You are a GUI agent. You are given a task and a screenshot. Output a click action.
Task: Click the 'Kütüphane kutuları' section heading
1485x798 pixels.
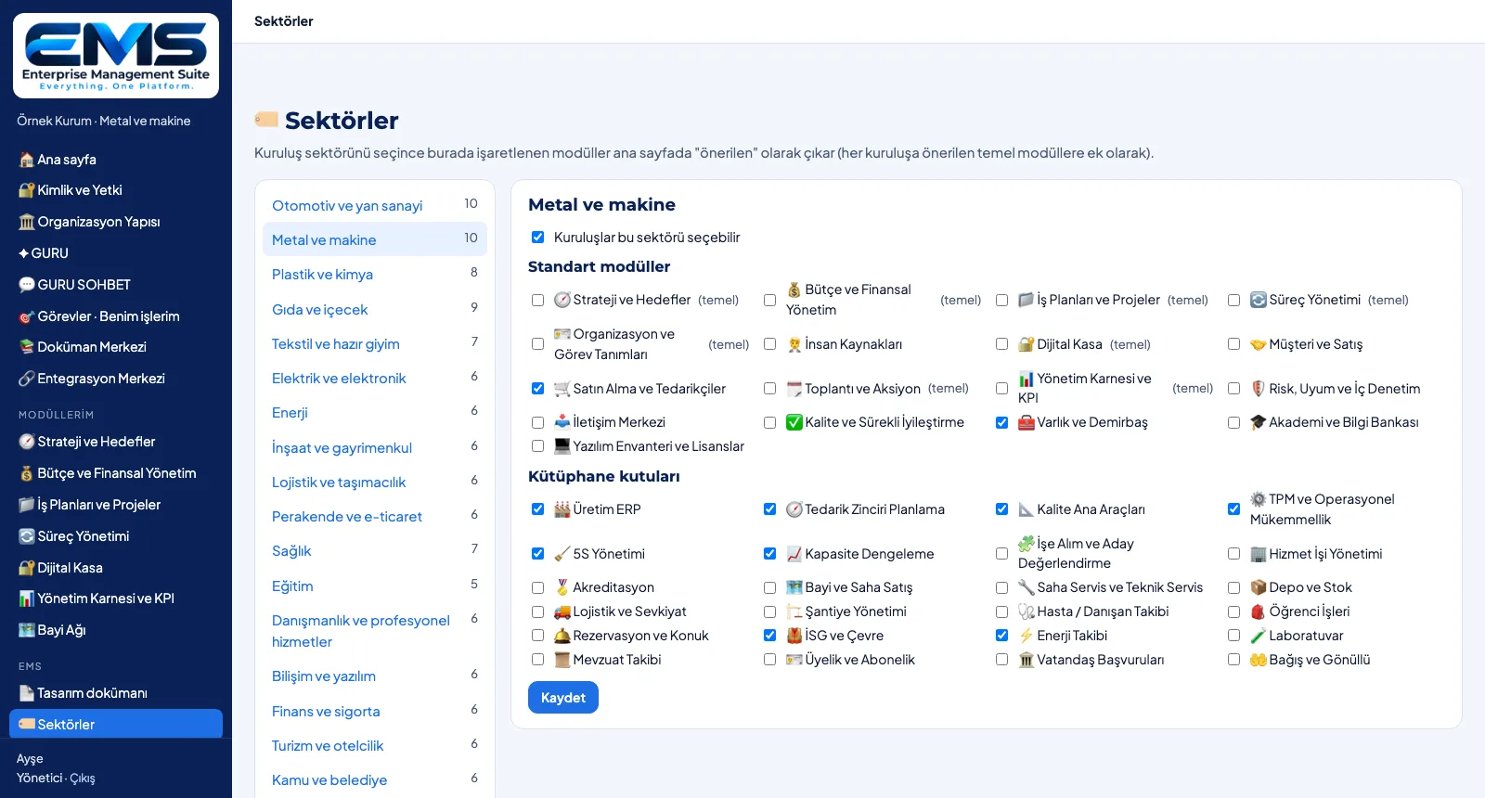(x=604, y=476)
